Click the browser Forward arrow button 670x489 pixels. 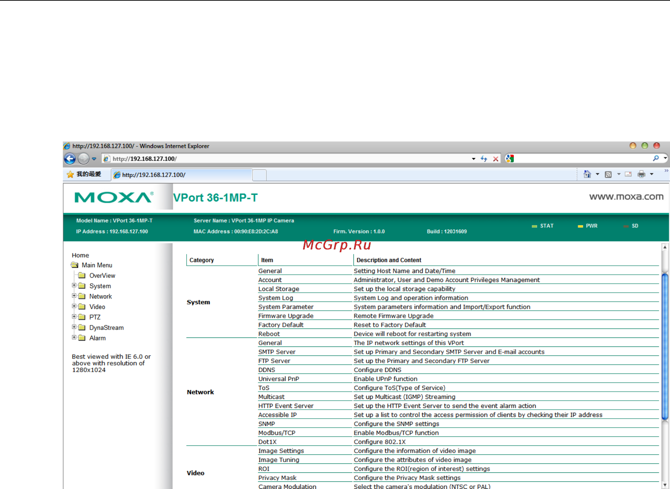click(x=83, y=159)
